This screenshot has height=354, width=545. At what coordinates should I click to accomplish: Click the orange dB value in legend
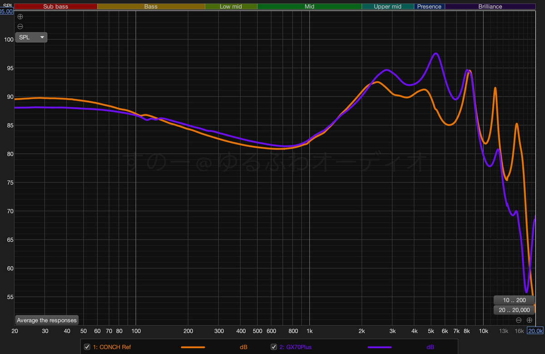pyautogui.click(x=243, y=347)
